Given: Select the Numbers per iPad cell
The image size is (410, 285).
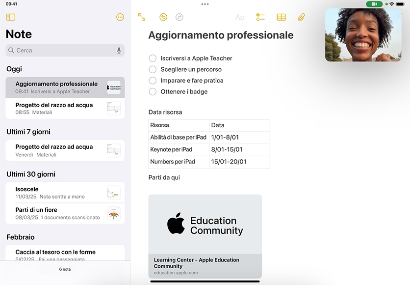Looking at the screenshot, I should click(179, 162).
